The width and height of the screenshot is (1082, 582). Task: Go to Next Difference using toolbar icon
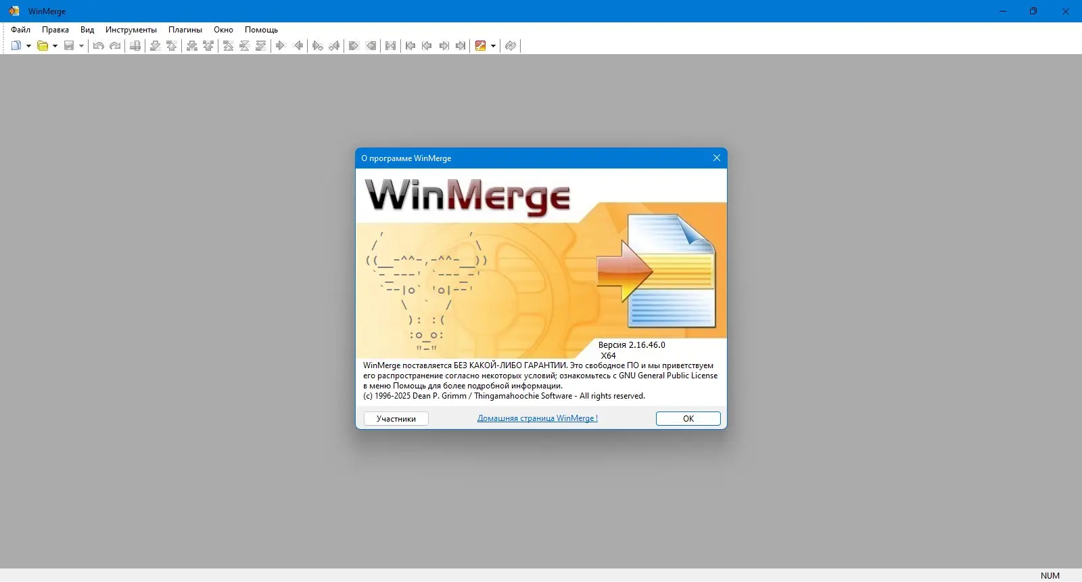[x=156, y=46]
